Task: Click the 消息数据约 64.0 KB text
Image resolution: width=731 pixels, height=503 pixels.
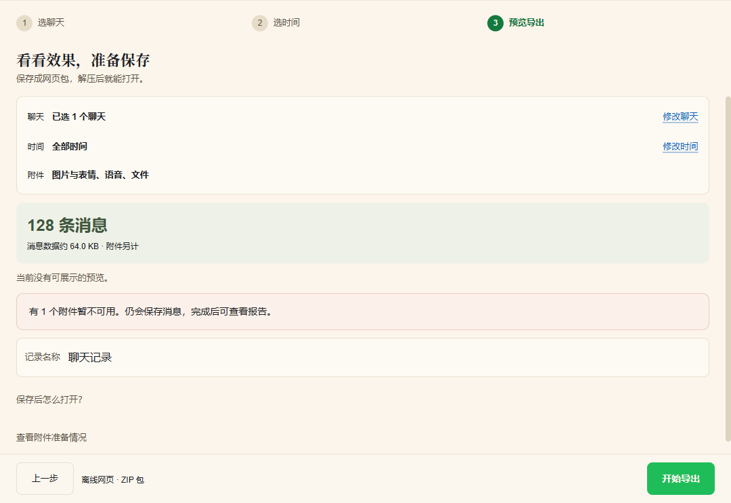Action: [x=63, y=246]
